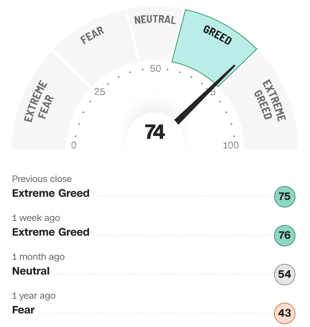This screenshot has width=310, height=327.
Task: Click the 1 week ago label
Action: pyautogui.click(x=36, y=218)
